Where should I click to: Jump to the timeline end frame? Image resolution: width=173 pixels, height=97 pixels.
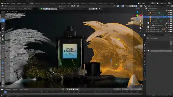click(x=78, y=89)
